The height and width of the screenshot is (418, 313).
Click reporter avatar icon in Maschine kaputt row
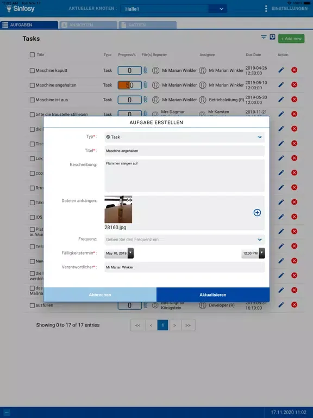[156, 70]
